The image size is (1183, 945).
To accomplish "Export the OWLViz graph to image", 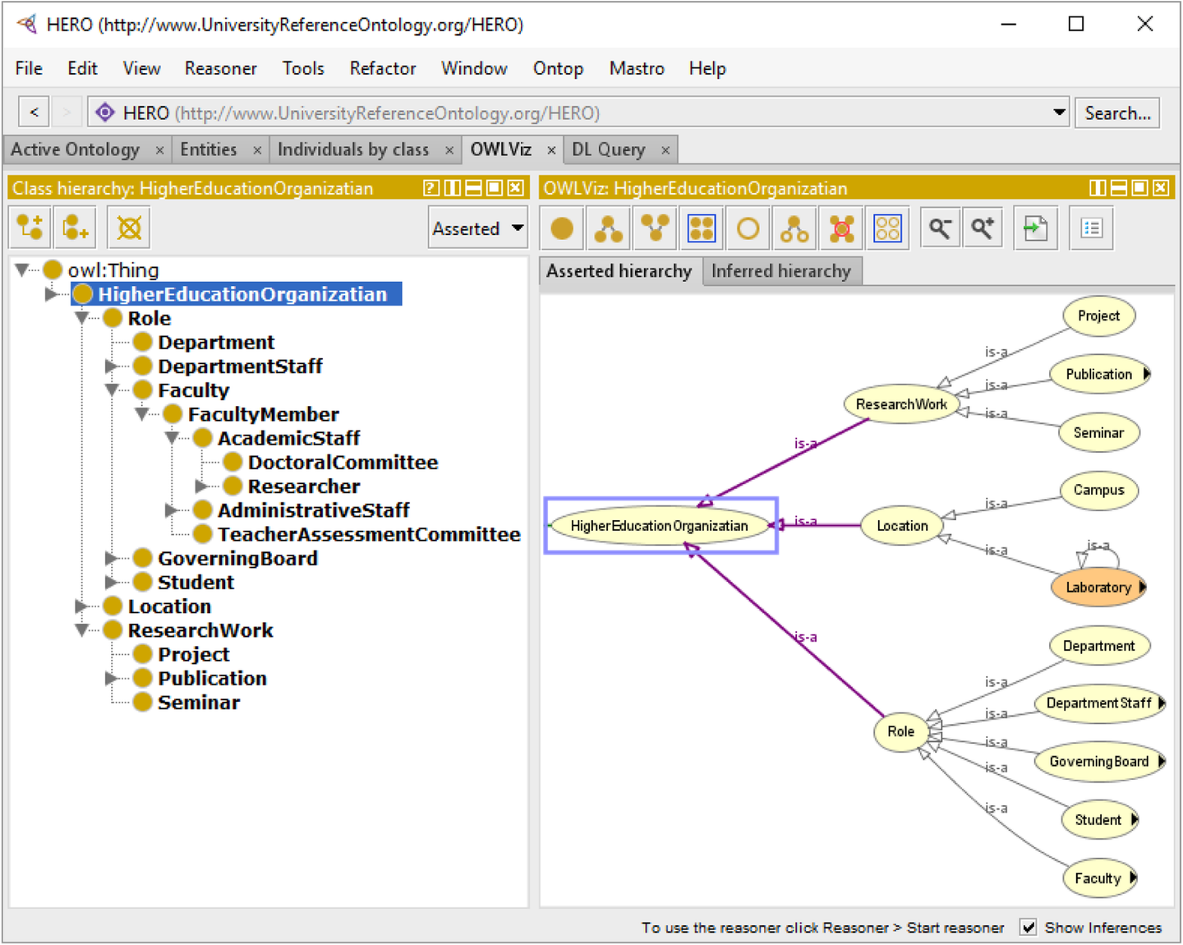I will point(1035,228).
